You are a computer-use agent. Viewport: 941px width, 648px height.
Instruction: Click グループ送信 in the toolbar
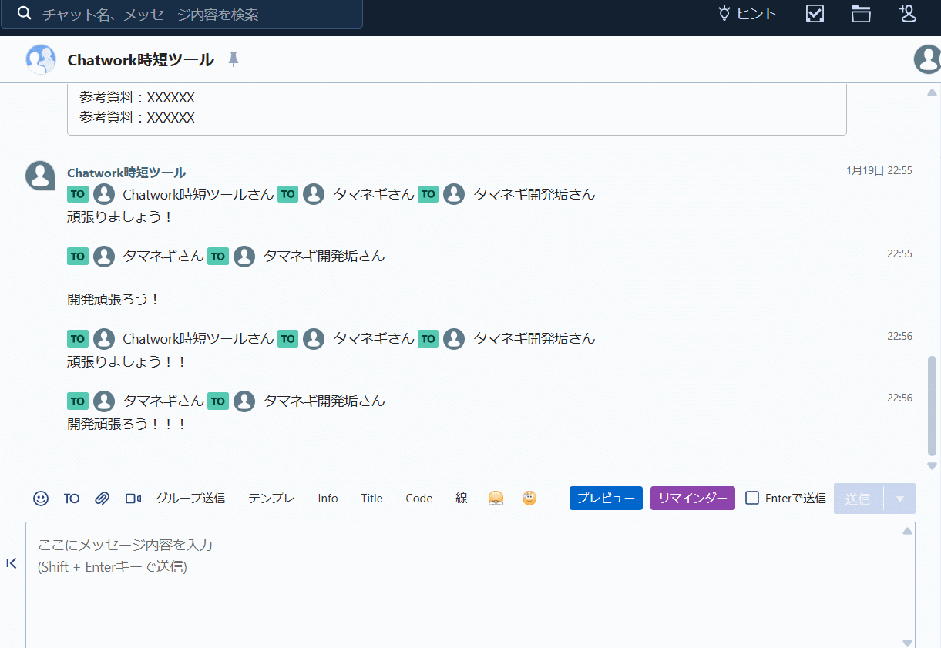point(190,499)
